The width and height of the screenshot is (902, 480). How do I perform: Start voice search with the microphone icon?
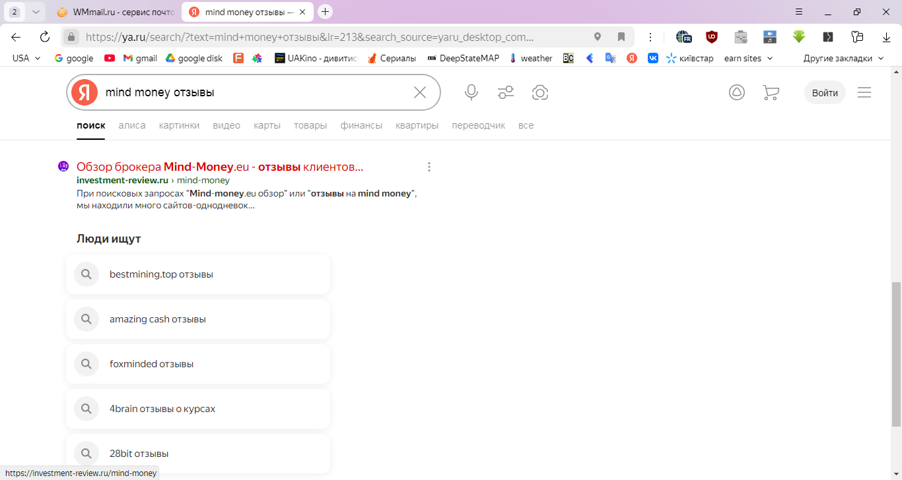471,92
